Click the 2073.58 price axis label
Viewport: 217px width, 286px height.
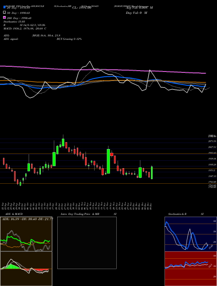click(x=212, y=141)
